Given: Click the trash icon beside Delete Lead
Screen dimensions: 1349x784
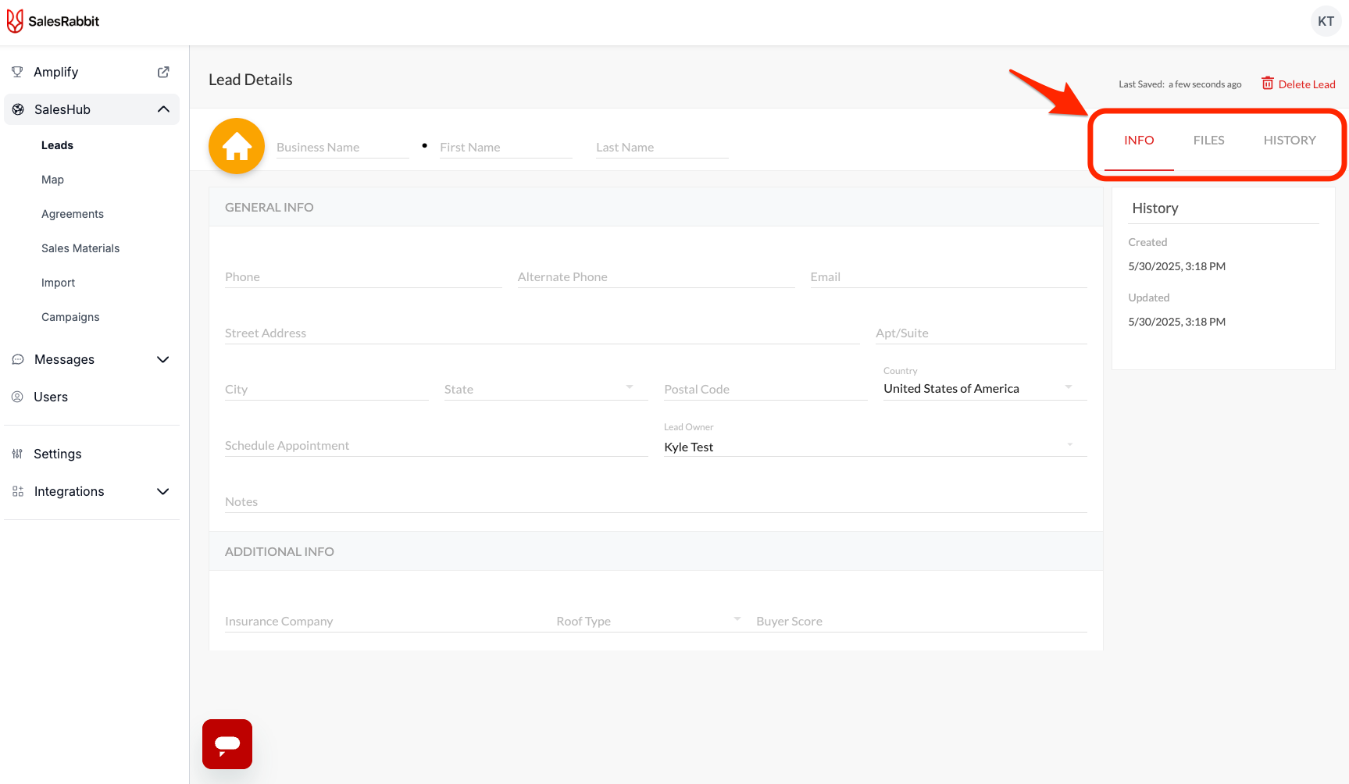Looking at the screenshot, I should coord(1268,84).
